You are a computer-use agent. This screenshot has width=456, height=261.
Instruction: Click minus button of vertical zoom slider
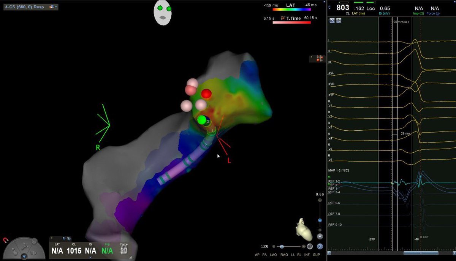(x=320, y=230)
